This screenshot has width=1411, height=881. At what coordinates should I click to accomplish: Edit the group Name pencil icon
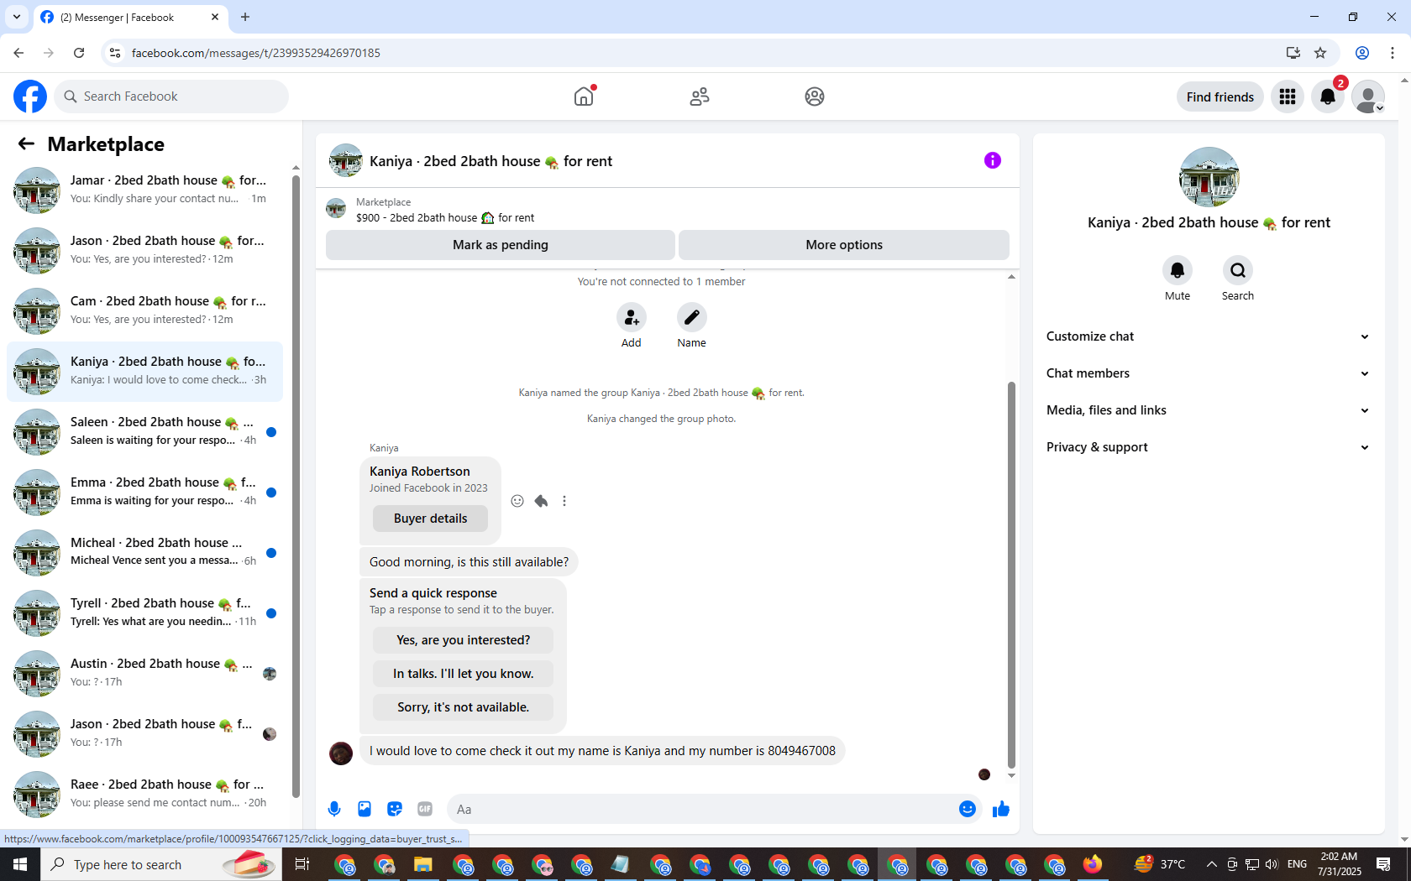coord(692,317)
